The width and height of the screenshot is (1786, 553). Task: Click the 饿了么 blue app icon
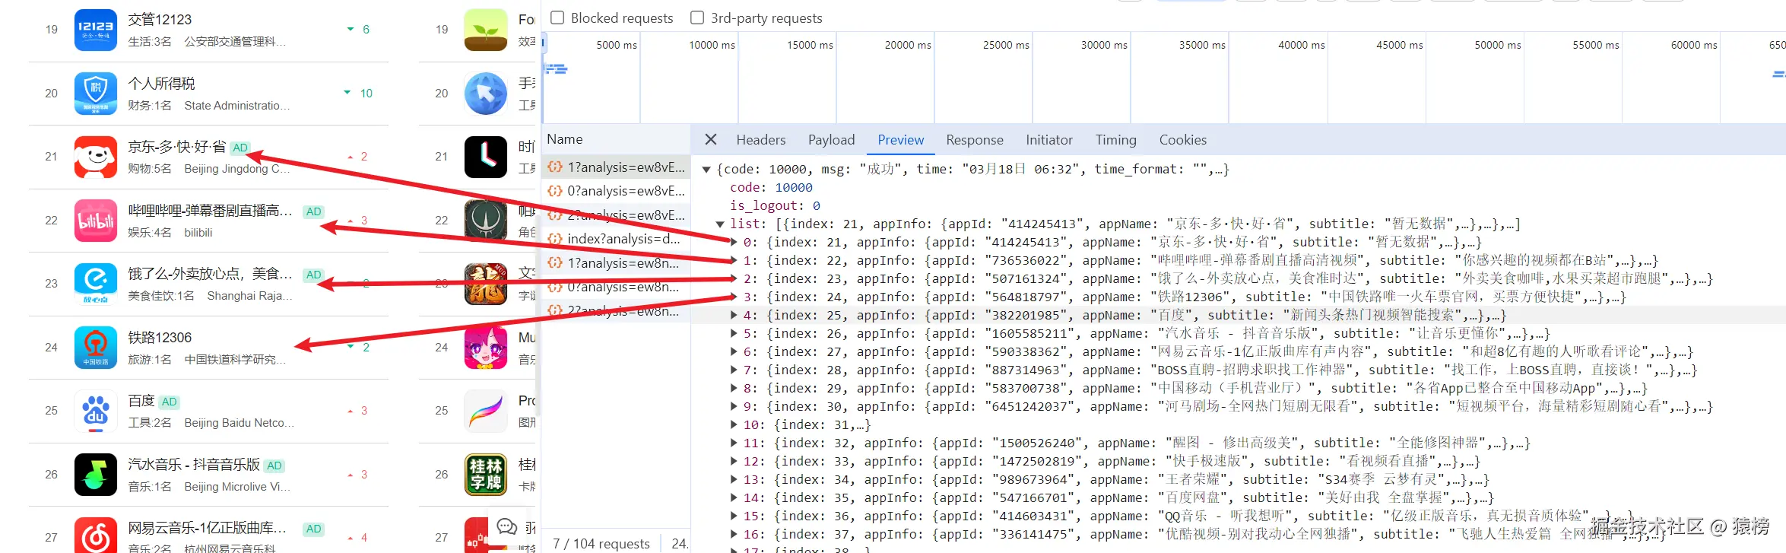point(96,284)
